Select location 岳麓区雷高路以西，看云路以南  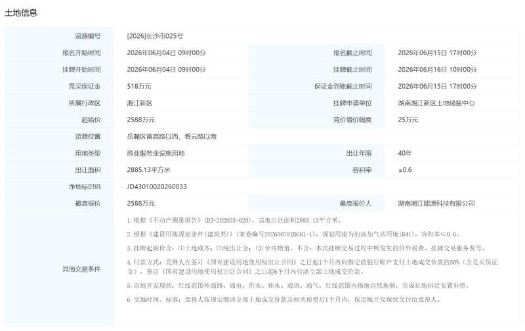pyautogui.click(x=172, y=137)
